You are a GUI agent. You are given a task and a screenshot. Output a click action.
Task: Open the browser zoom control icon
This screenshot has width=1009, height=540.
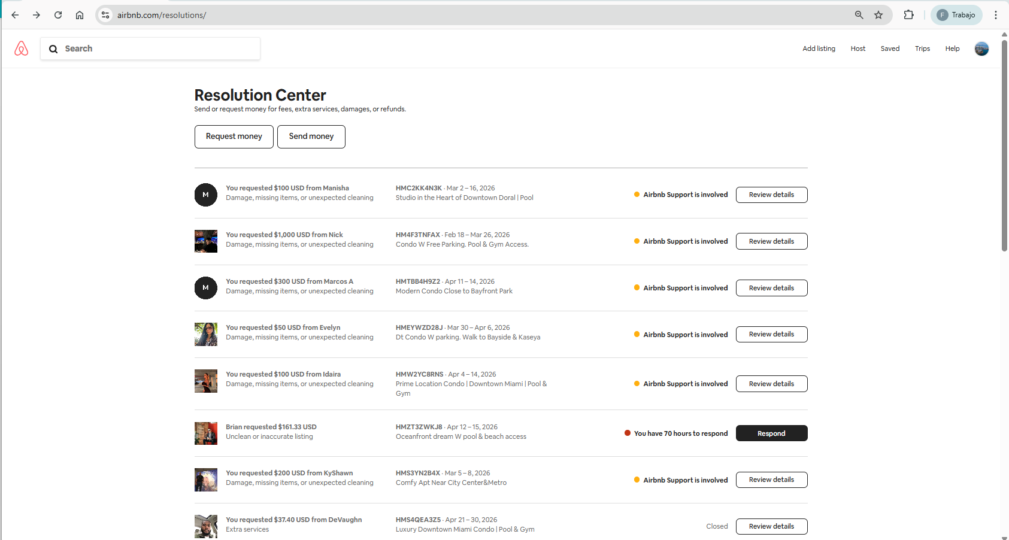pos(859,15)
